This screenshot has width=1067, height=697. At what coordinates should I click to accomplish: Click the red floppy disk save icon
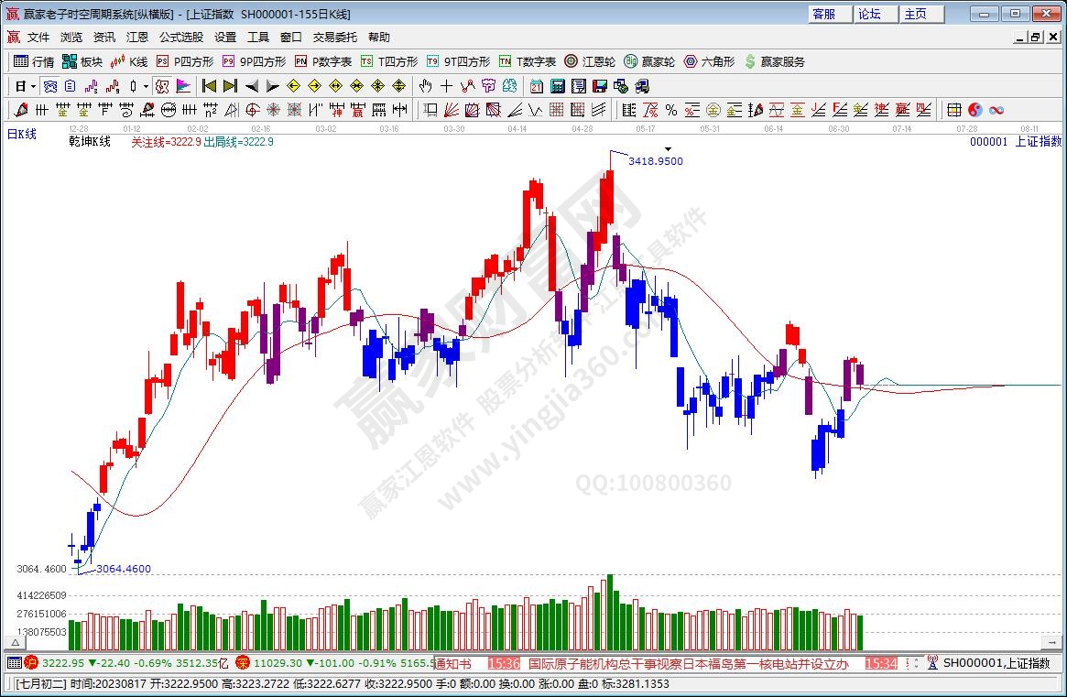pos(600,86)
